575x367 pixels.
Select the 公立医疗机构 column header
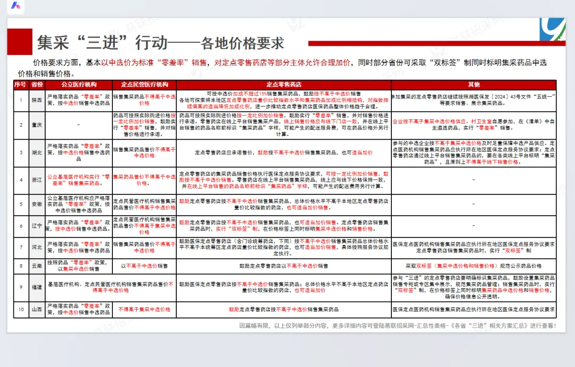pyautogui.click(x=79, y=85)
